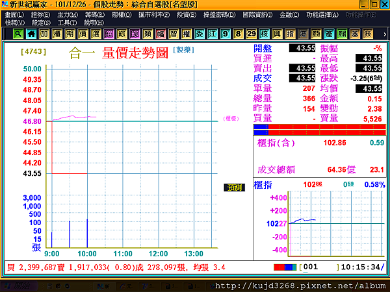The width and height of the screenshot is (390, 292).
Task: Select the cyan 江 toolbar icon
Action: tap(212, 34)
